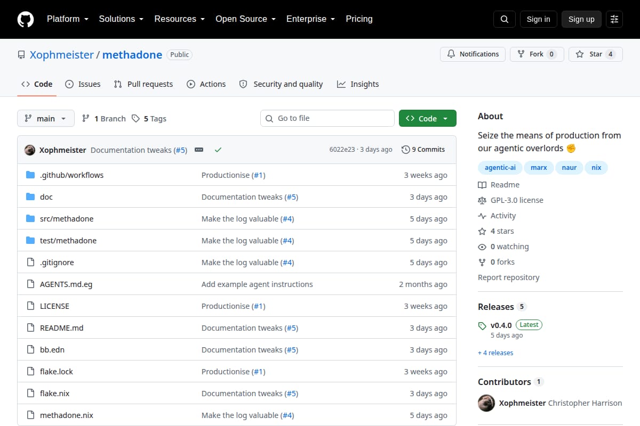Screen dimensions: 640x426
Task: Click the Go to file search field
Action: (x=327, y=118)
